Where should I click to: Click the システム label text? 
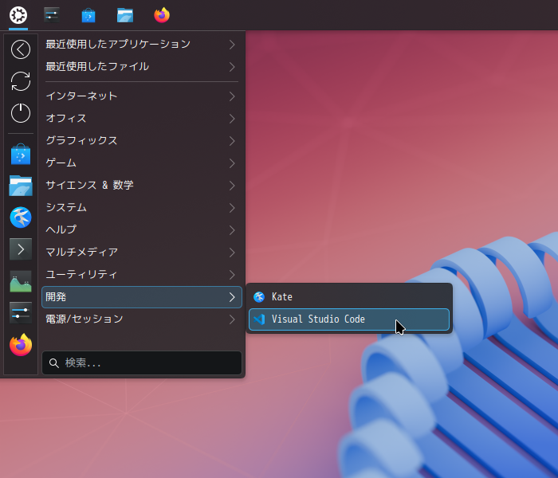[x=66, y=208]
